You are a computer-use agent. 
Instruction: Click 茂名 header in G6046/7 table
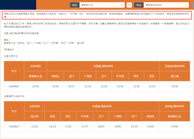pos(53,116)
